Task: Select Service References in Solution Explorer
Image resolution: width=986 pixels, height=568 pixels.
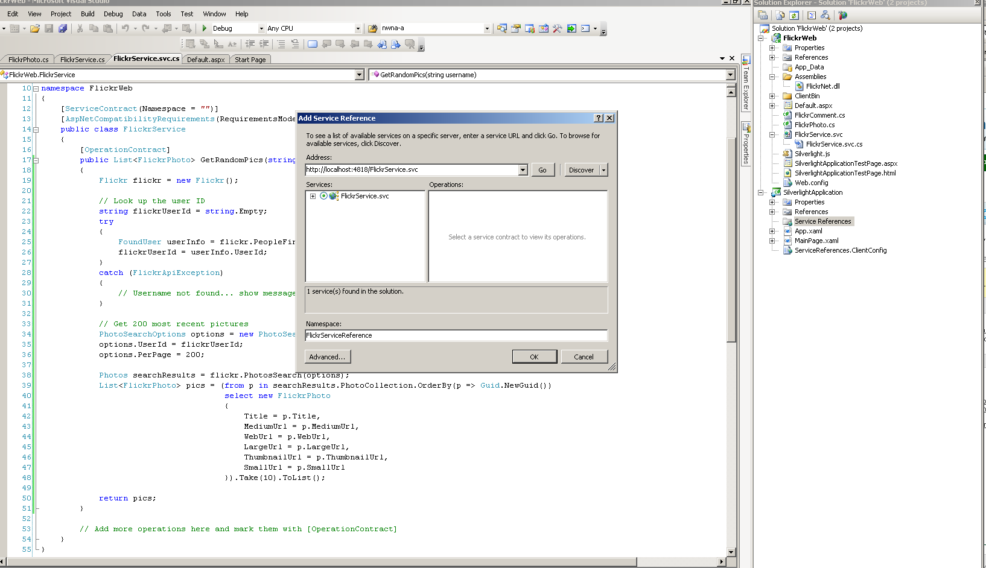Action: coord(822,221)
